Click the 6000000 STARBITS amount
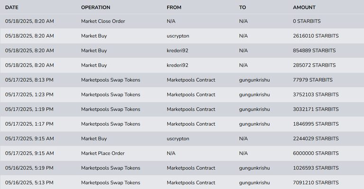Viewport: 364px width, 189px height. 316,153
